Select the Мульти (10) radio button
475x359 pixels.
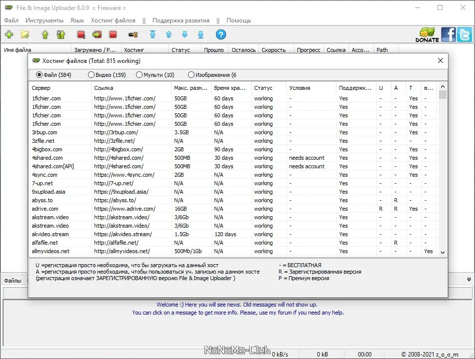point(139,74)
